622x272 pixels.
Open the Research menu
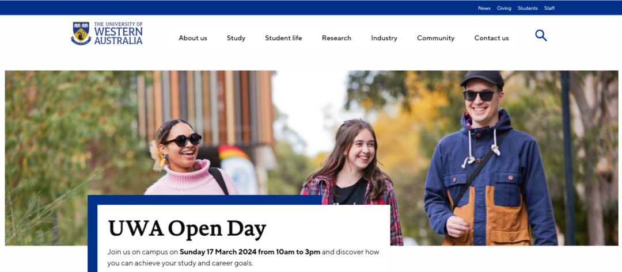tap(336, 38)
